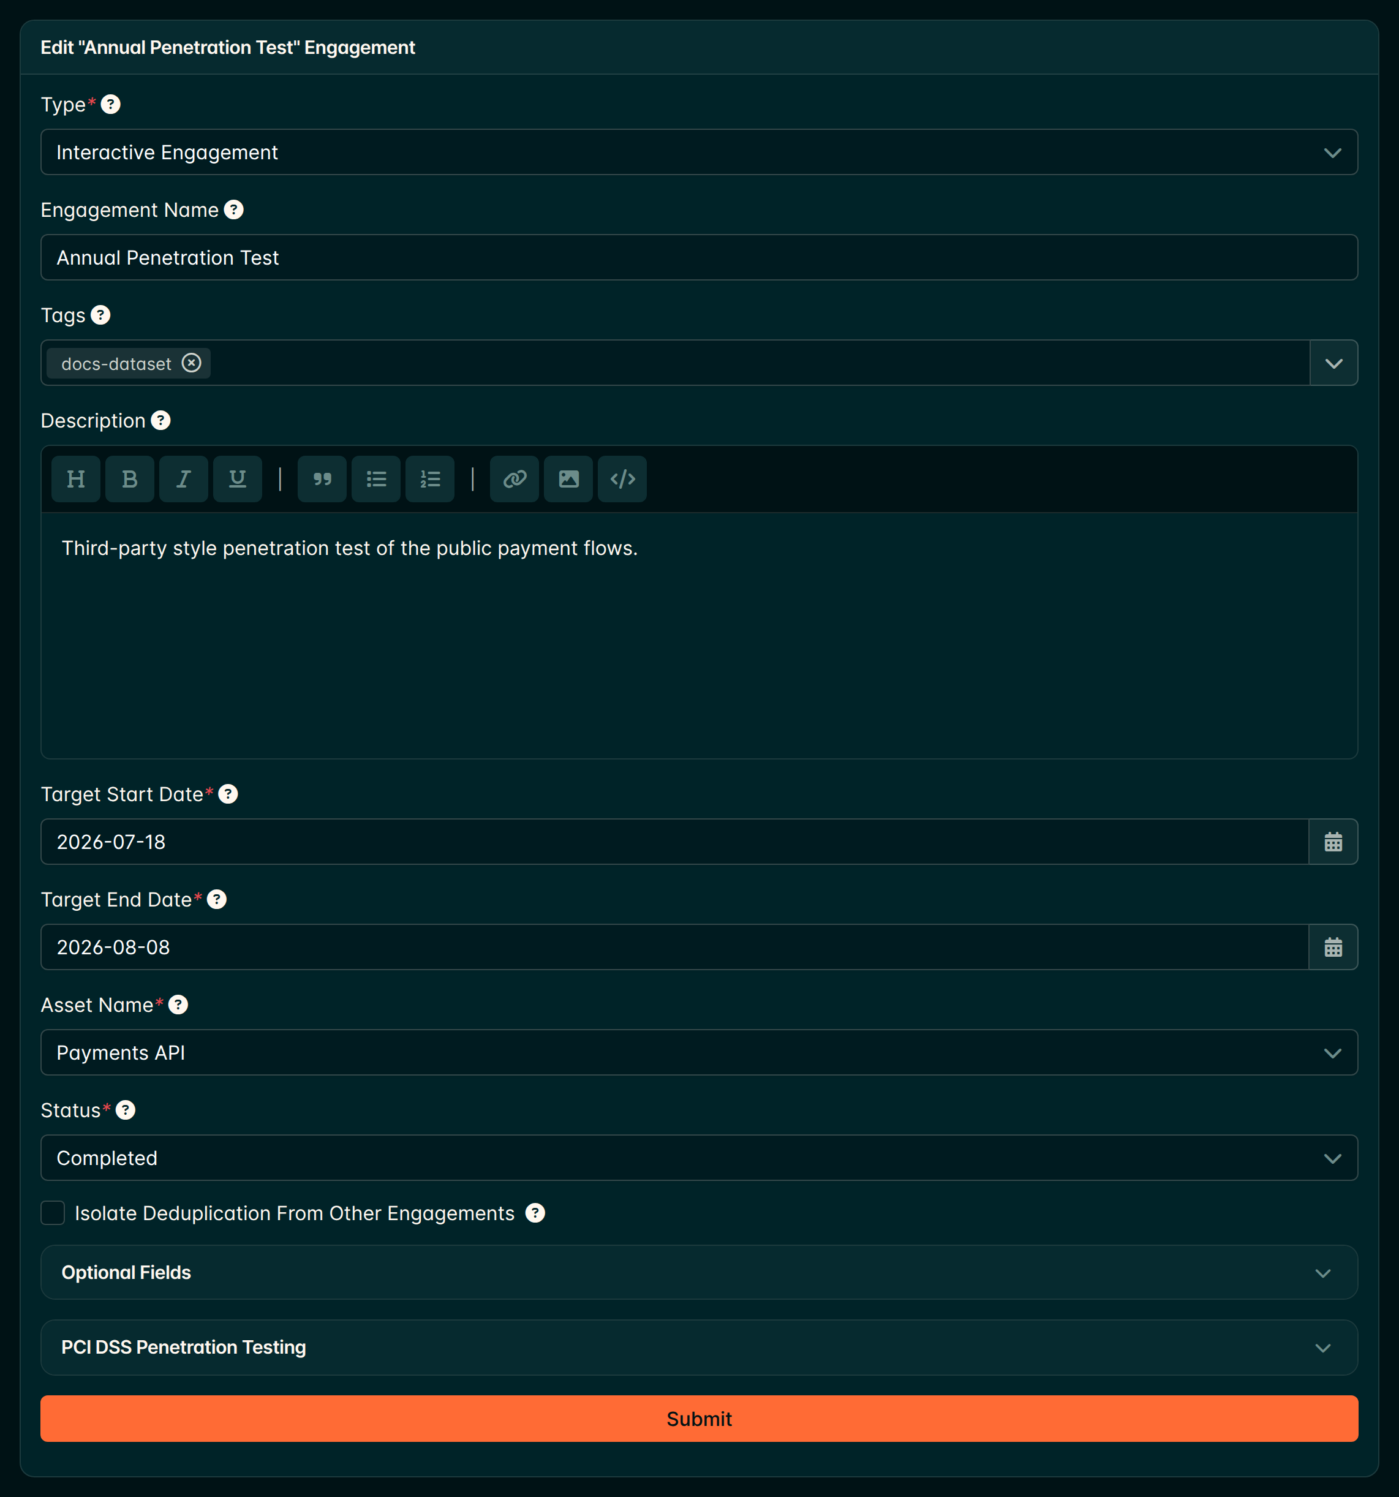1399x1497 pixels.
Task: Open the Status dropdown
Action: [699, 1158]
